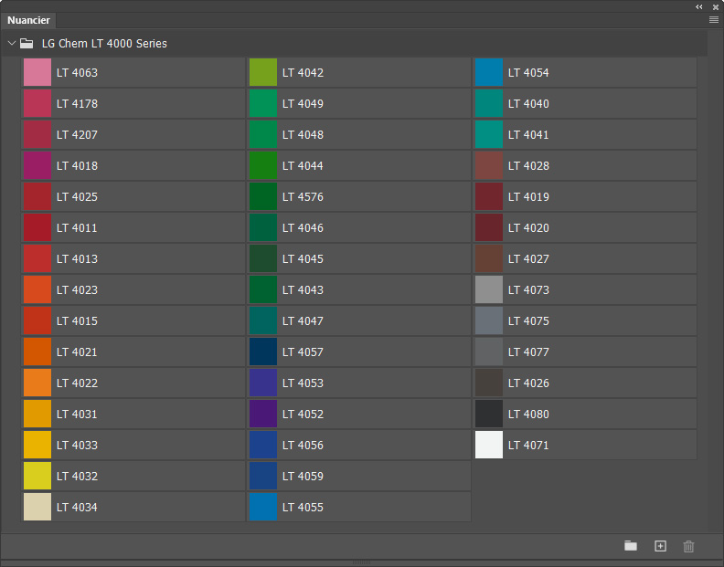Select the LT 4207 swatch
The image size is (724, 567).
point(37,134)
